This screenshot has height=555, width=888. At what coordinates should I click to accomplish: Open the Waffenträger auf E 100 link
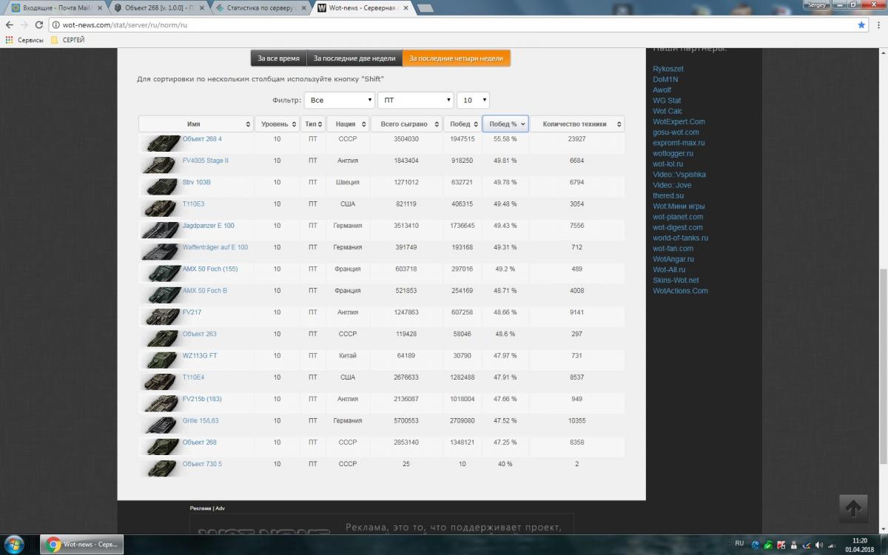tap(215, 247)
